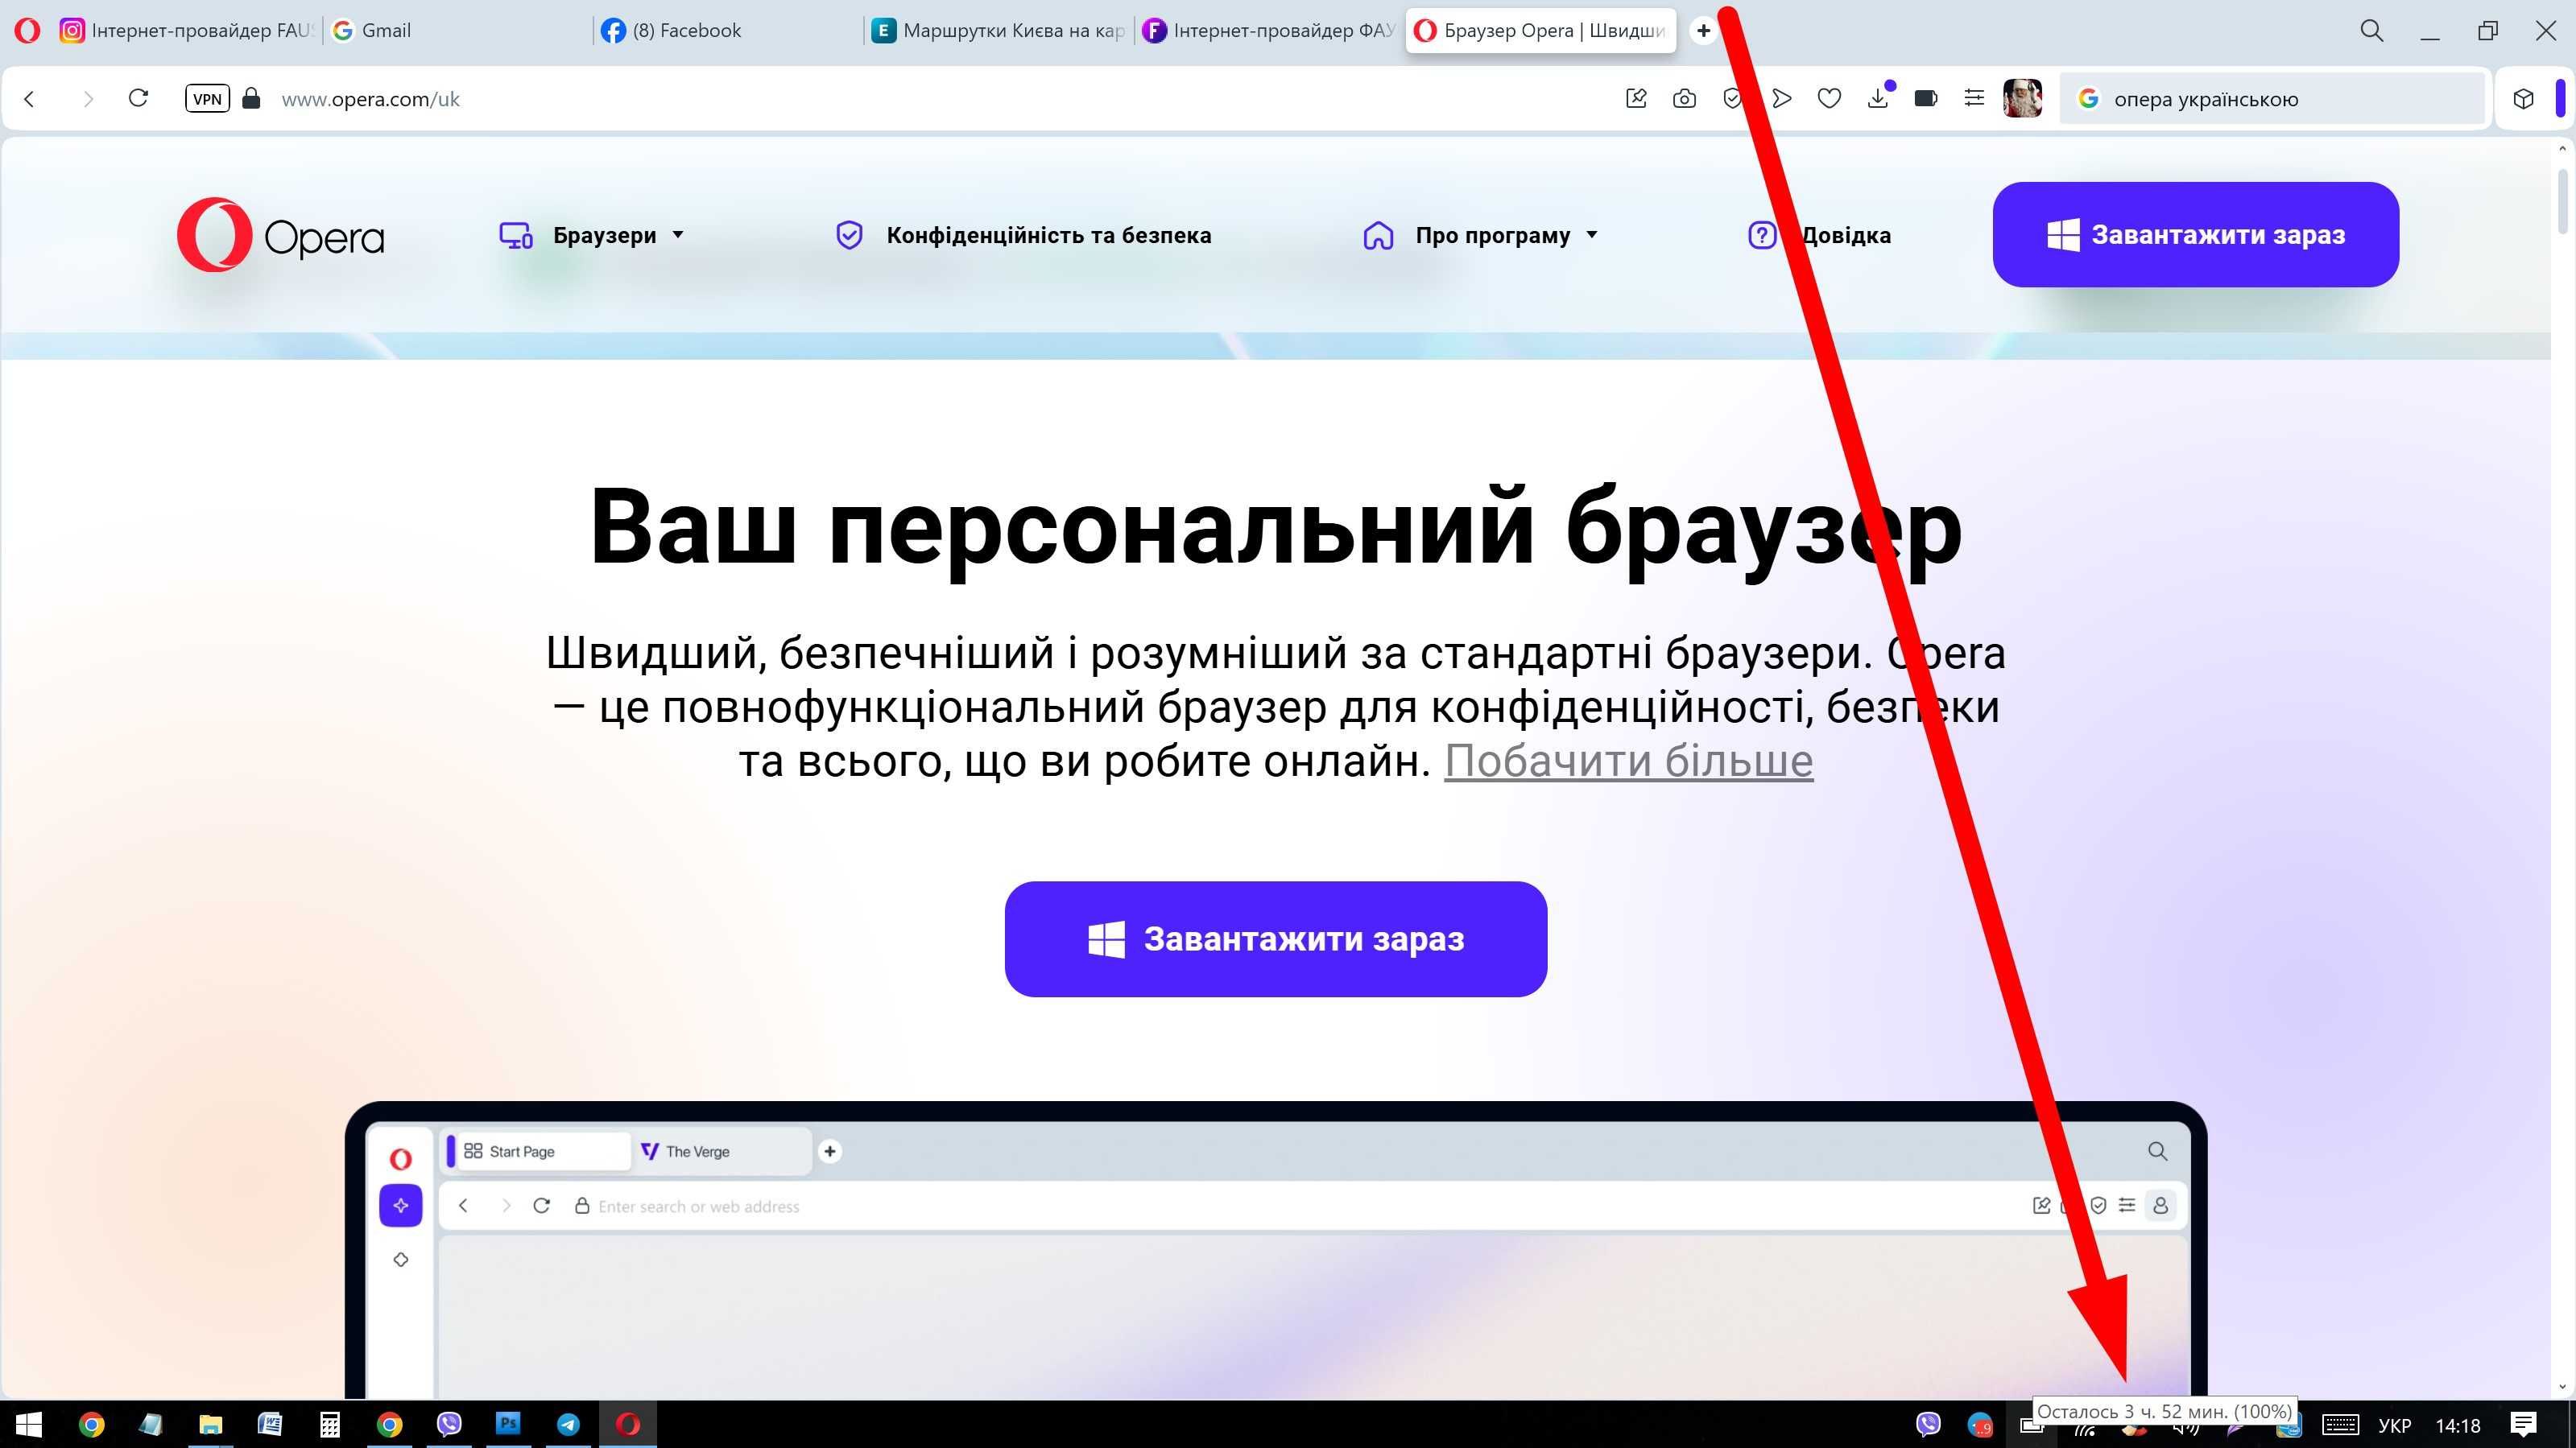The width and height of the screenshot is (2576, 1448).
Task: Toggle the VPN badge in address bar
Action: click(x=207, y=99)
